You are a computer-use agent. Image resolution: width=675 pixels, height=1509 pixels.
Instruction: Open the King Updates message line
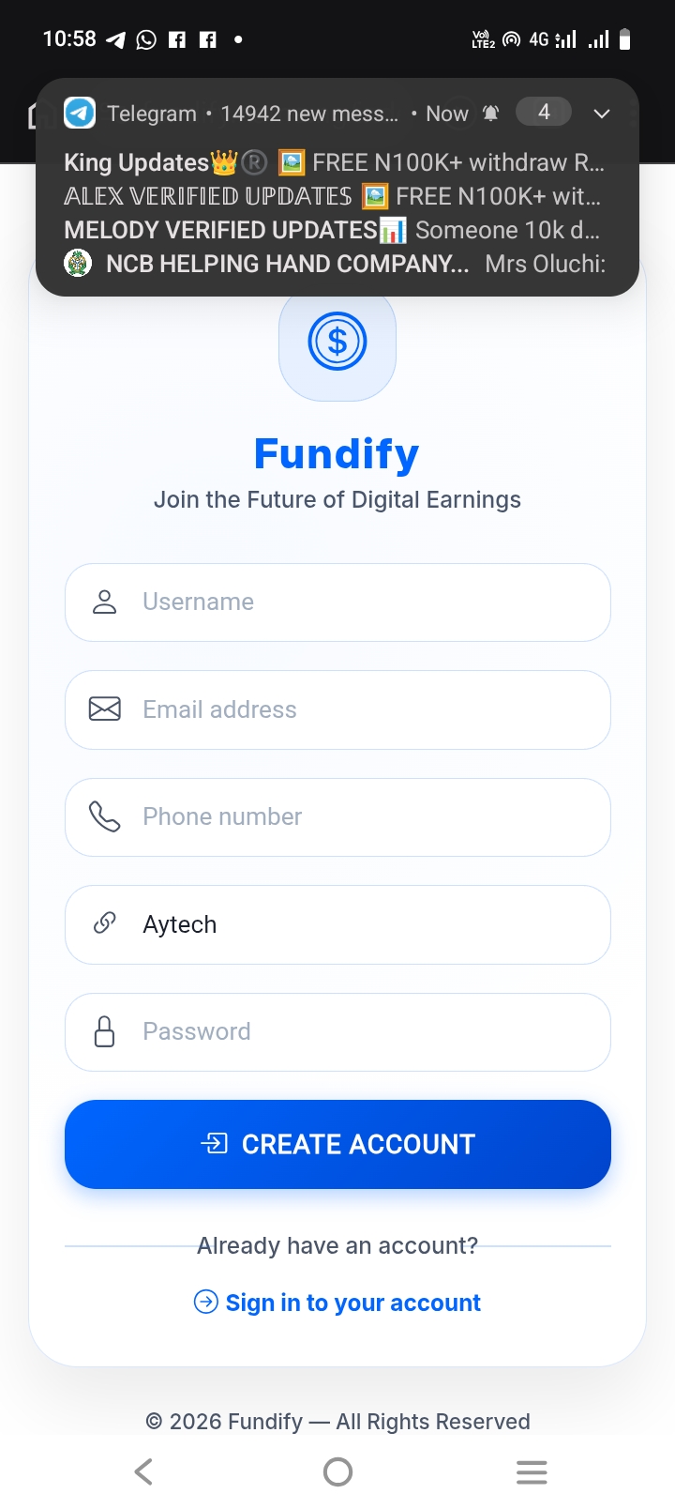(334, 163)
